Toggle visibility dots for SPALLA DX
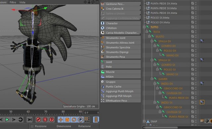The image size is (212, 129). [196, 41]
